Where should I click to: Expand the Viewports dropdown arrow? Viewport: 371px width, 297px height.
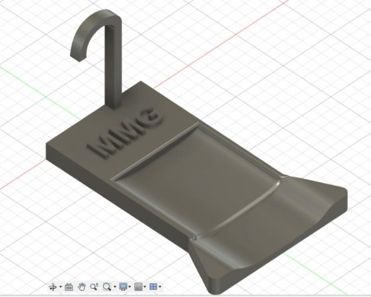click(x=160, y=287)
